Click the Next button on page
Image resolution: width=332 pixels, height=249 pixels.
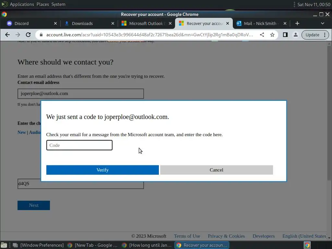[34, 205]
